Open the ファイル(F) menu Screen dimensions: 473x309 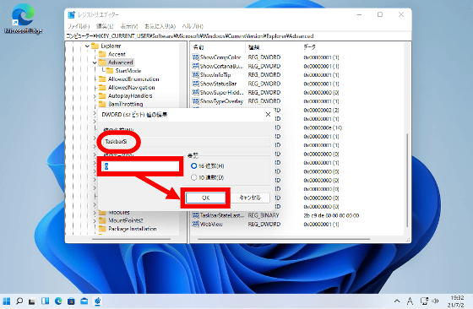[79, 26]
